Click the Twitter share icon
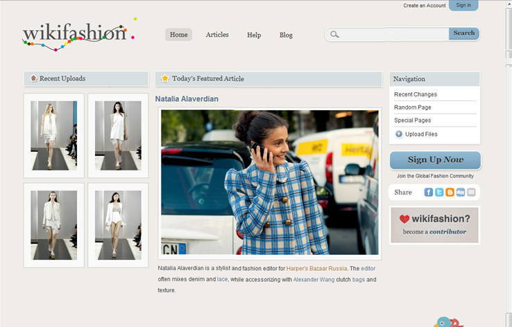 pyautogui.click(x=439, y=193)
